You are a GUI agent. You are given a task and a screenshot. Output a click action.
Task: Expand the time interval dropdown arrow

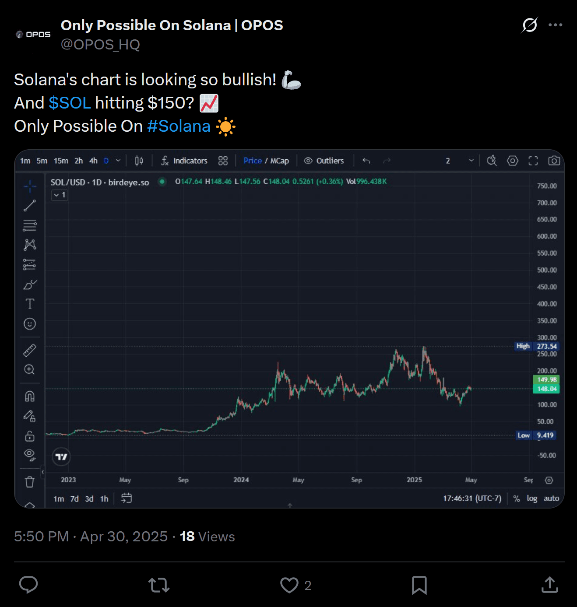tap(118, 161)
